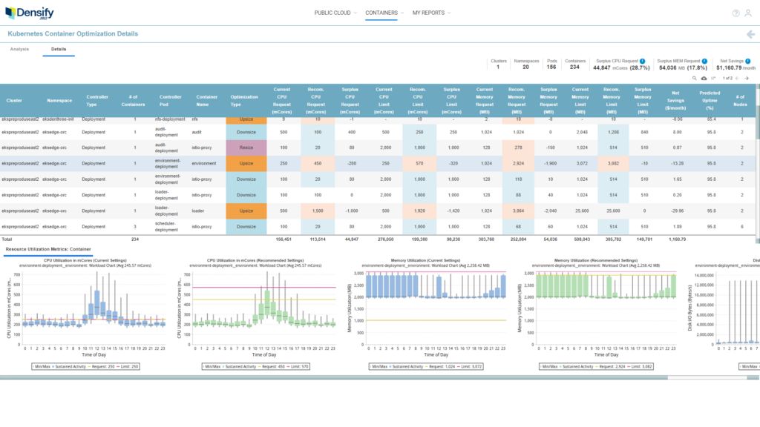Show info for Surplus CPU Request

pos(642,61)
